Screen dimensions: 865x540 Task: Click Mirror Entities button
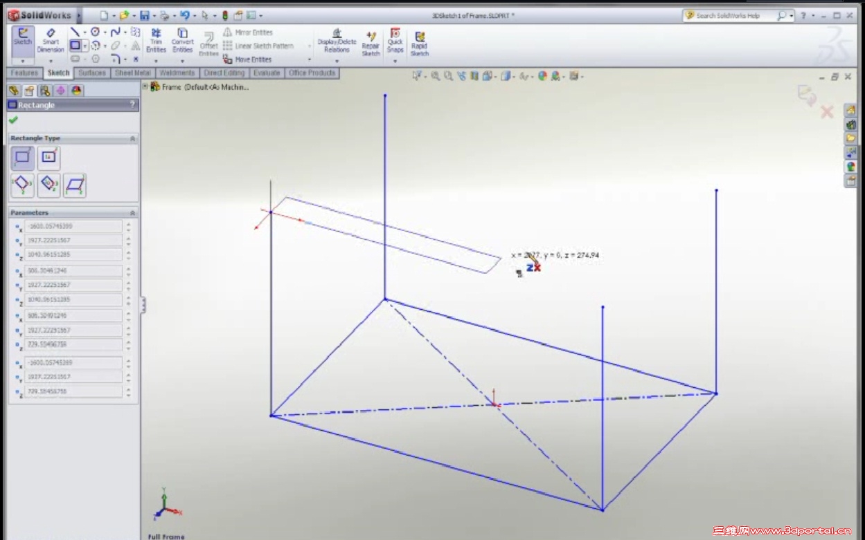point(247,32)
